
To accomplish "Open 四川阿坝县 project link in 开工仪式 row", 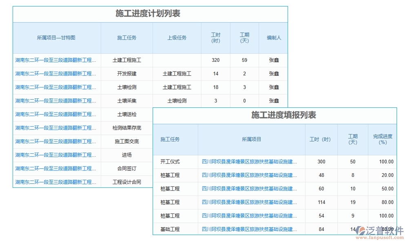I will tap(248, 161).
